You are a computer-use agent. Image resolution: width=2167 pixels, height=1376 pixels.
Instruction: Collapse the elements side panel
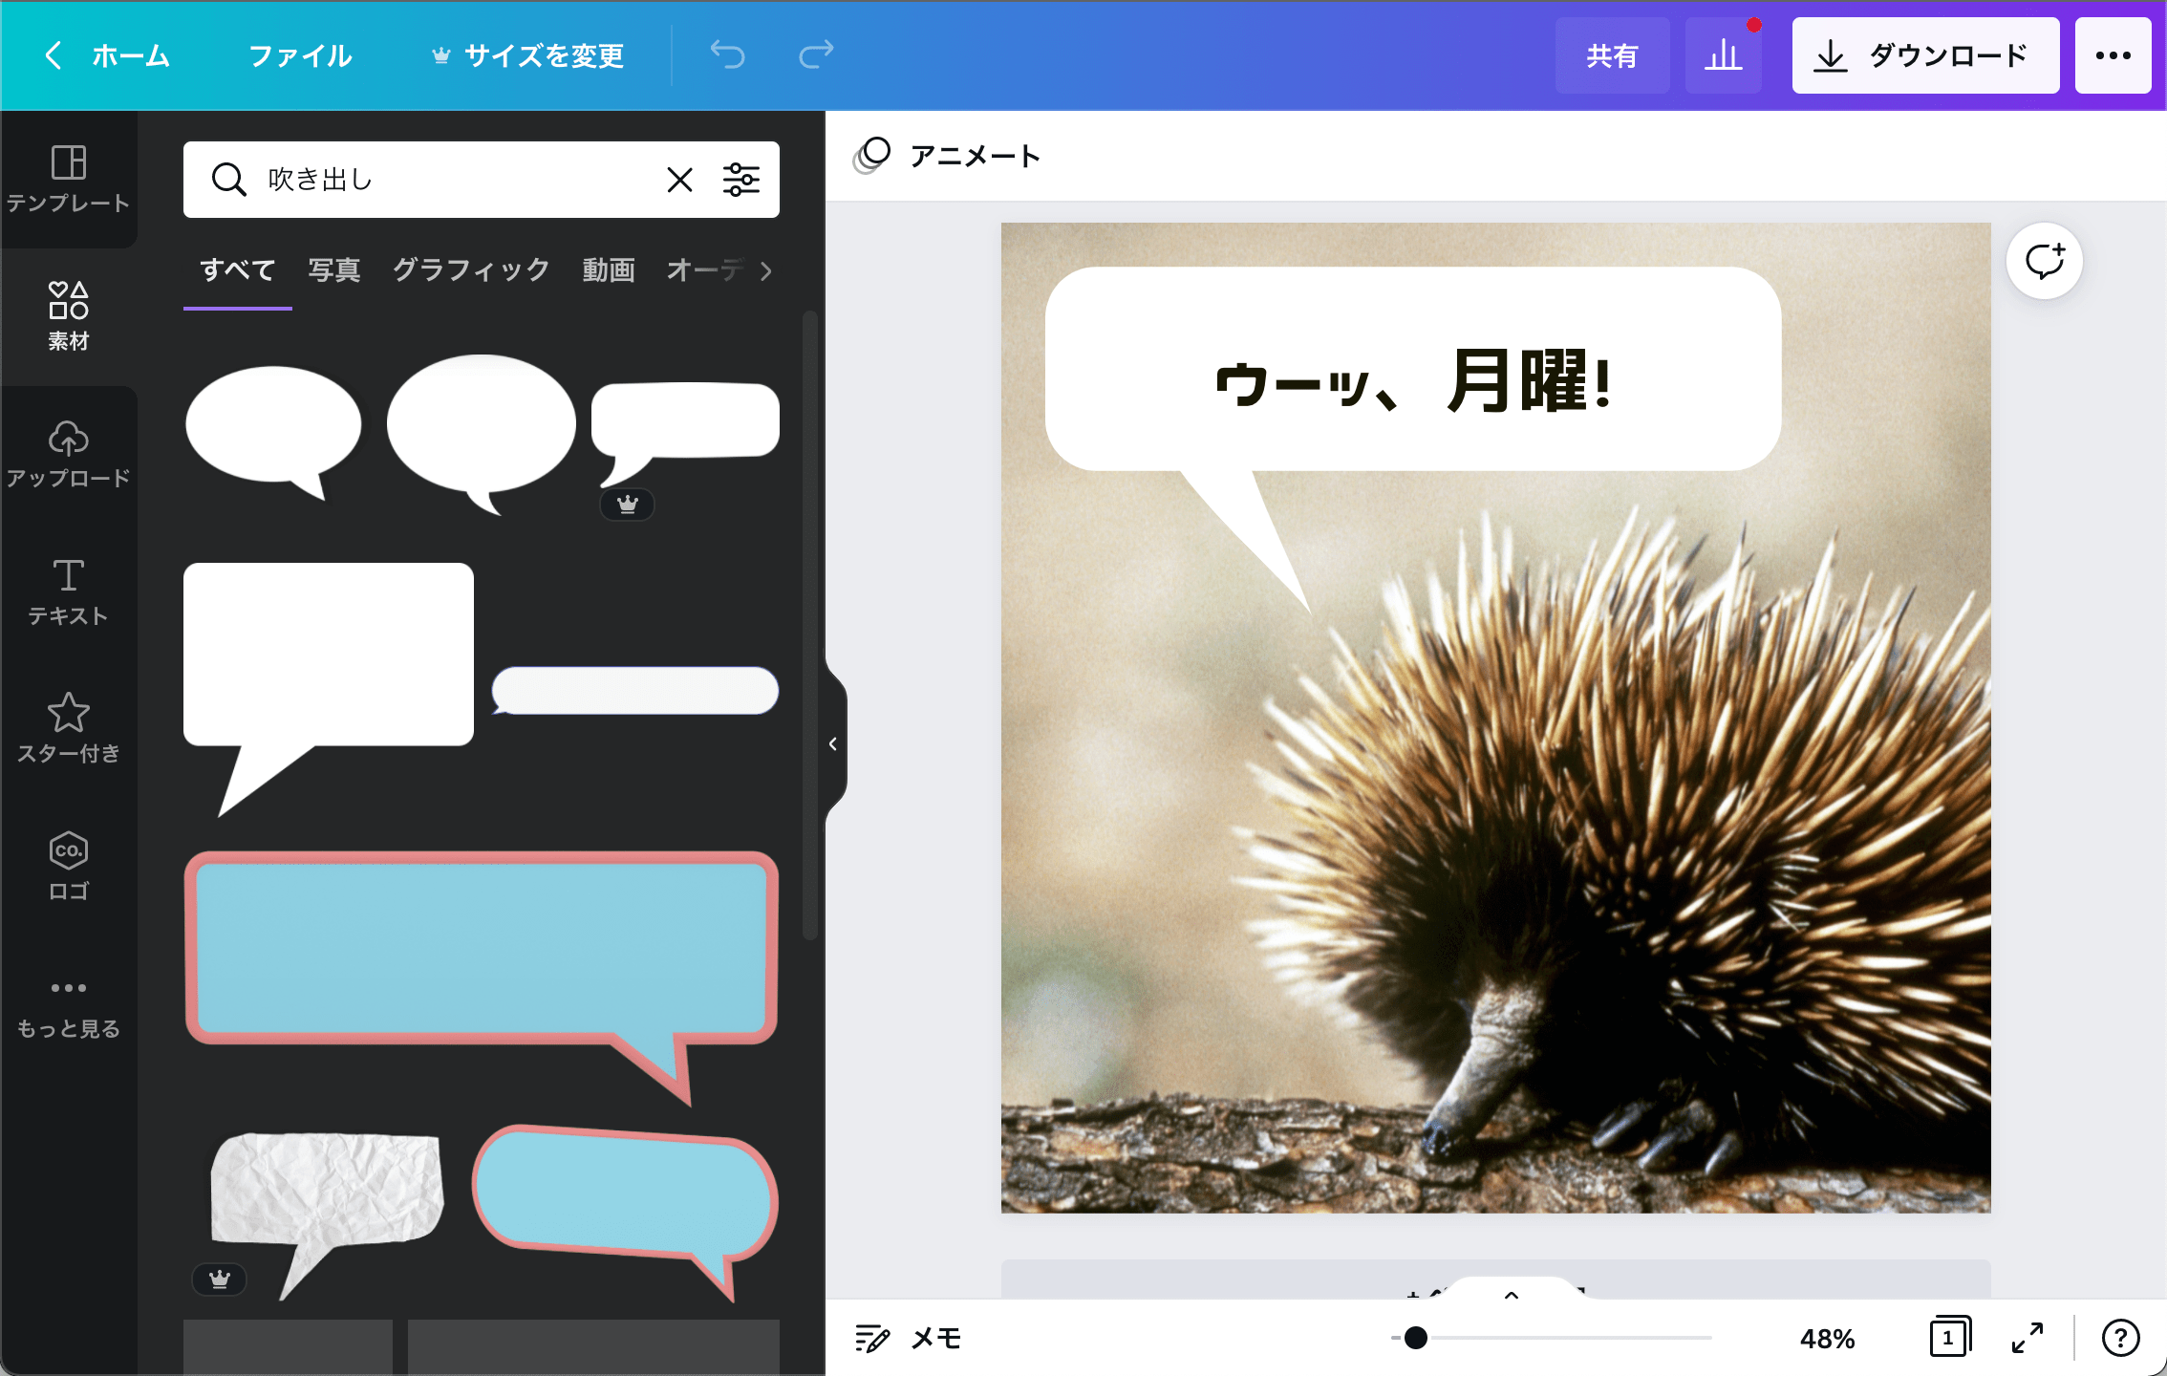831,744
